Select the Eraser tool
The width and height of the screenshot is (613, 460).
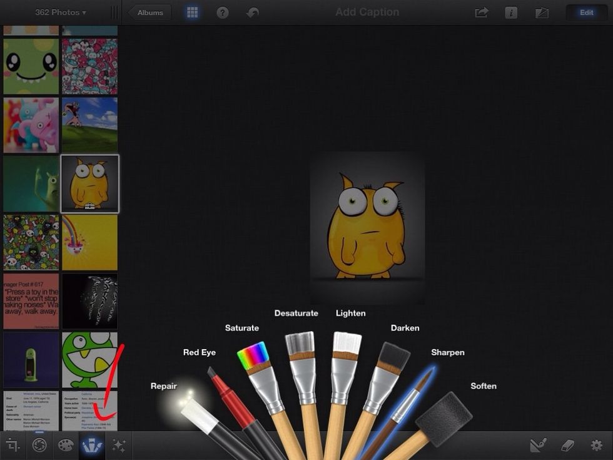point(567,445)
